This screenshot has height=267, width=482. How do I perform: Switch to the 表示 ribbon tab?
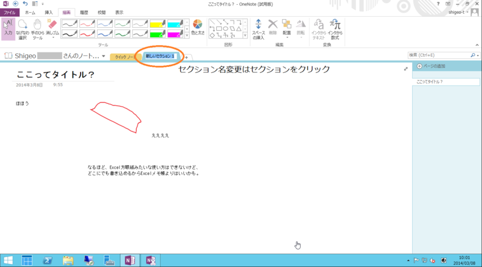pyautogui.click(x=119, y=13)
